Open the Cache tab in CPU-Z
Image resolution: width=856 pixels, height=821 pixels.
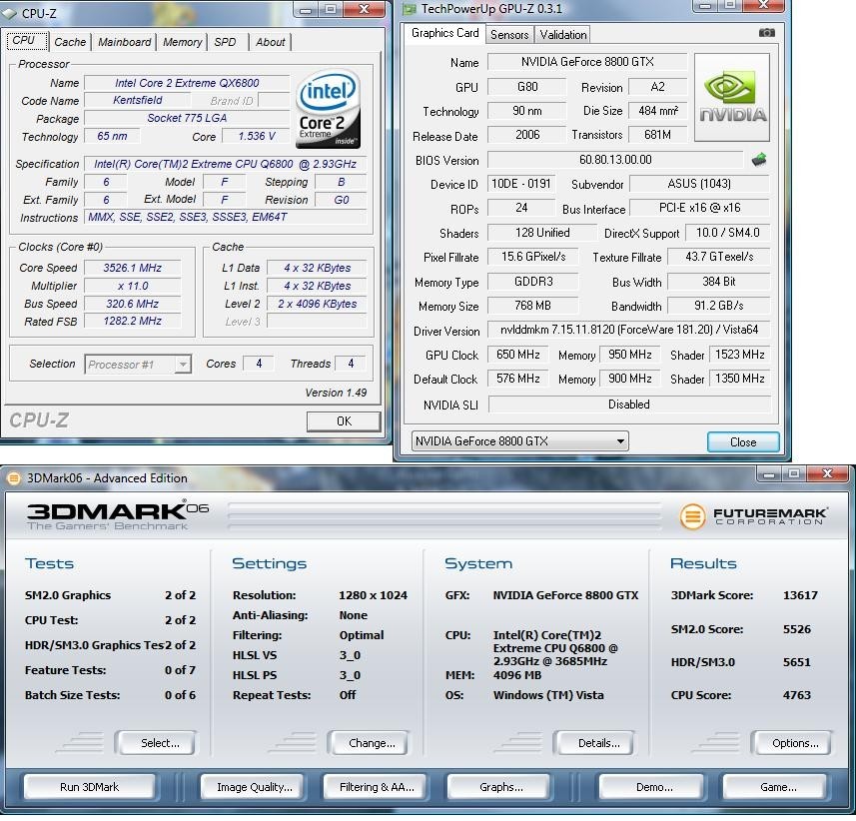tap(70, 42)
